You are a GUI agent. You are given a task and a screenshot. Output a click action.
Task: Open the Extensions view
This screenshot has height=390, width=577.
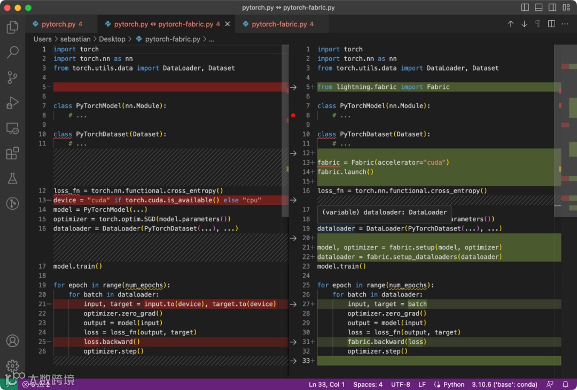pyautogui.click(x=12, y=154)
